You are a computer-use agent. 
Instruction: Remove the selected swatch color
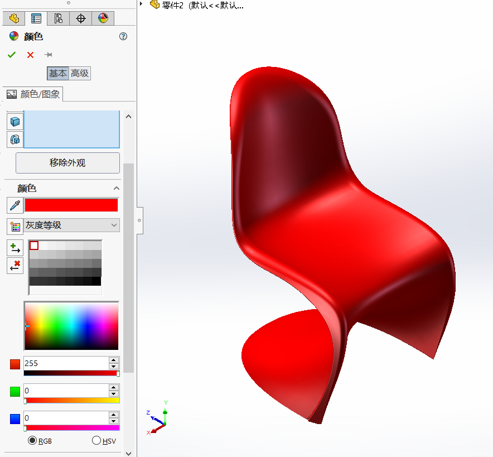tap(14, 266)
